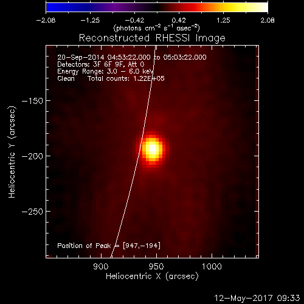Click the 'Position of Peak' text label

pyautogui.click(x=84, y=246)
